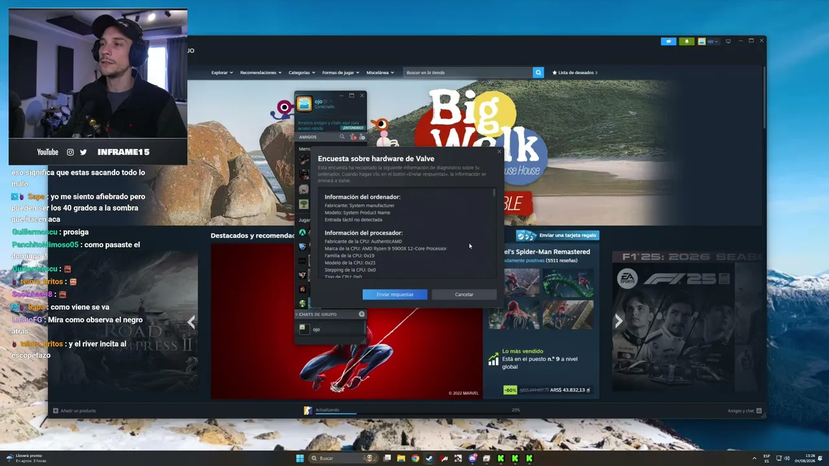829x466 pixels.
Task: Click the 60% discount price badge
Action: pos(510,390)
